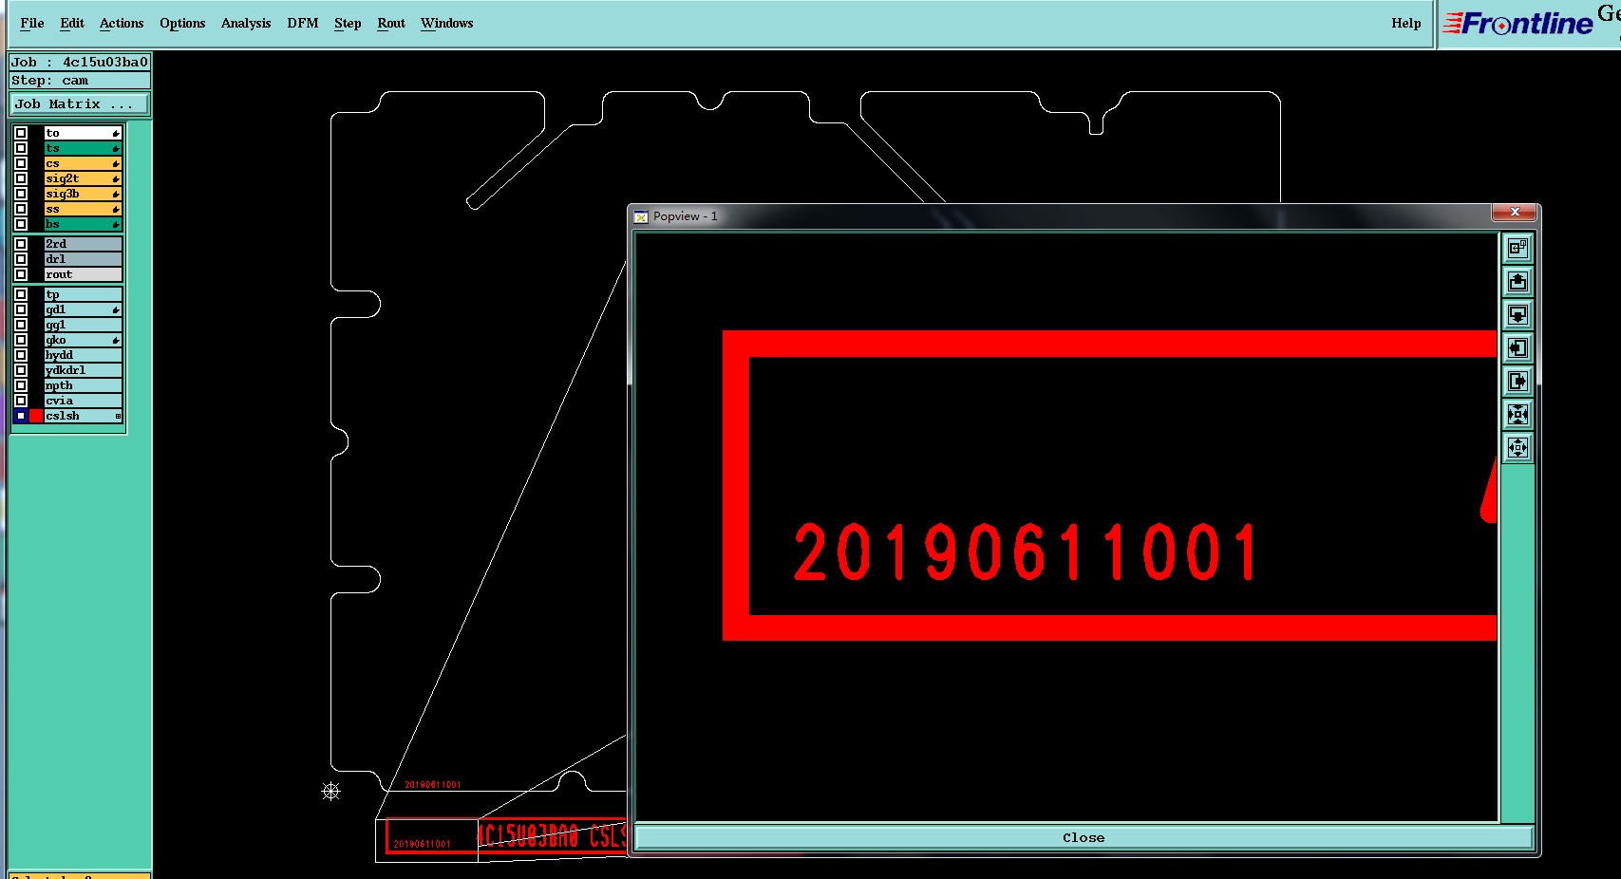Click the hand marker icon on 'sig3b' layer

pos(116,195)
